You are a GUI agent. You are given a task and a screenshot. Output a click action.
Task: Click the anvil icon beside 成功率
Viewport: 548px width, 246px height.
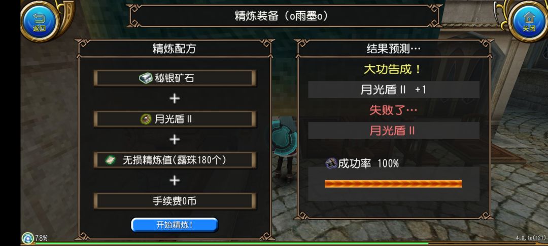[x=331, y=163]
